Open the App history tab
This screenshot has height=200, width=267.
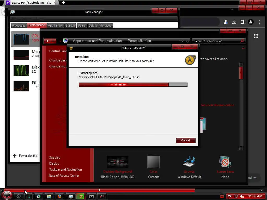click(55, 26)
